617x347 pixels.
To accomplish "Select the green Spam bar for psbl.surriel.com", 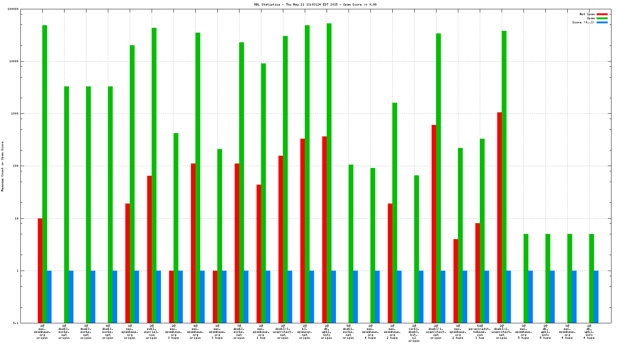I will pos(154,174).
